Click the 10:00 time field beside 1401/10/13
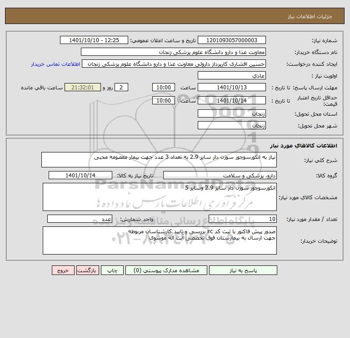The width and height of the screenshot is (350, 338). 164,88
